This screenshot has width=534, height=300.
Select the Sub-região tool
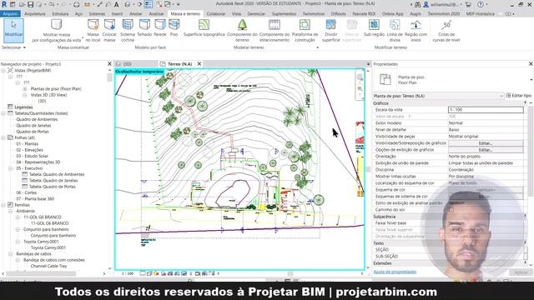tap(374, 27)
